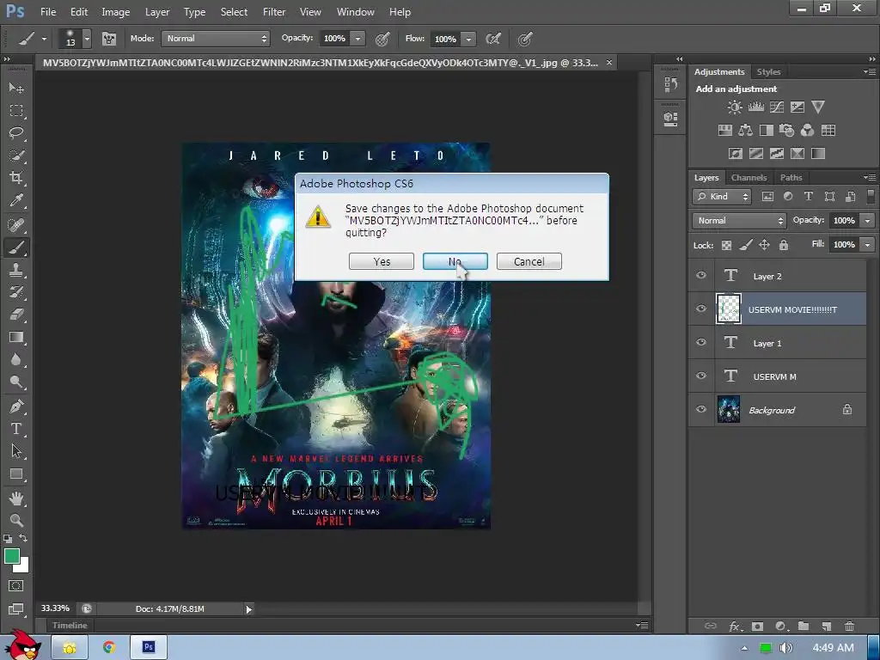Select the Eyedropper tool
Image resolution: width=880 pixels, height=660 pixels.
16,200
